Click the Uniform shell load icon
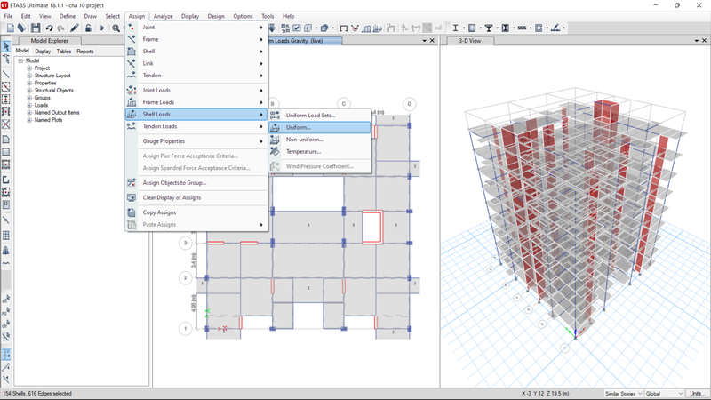This screenshot has height=400, width=711. (x=275, y=127)
